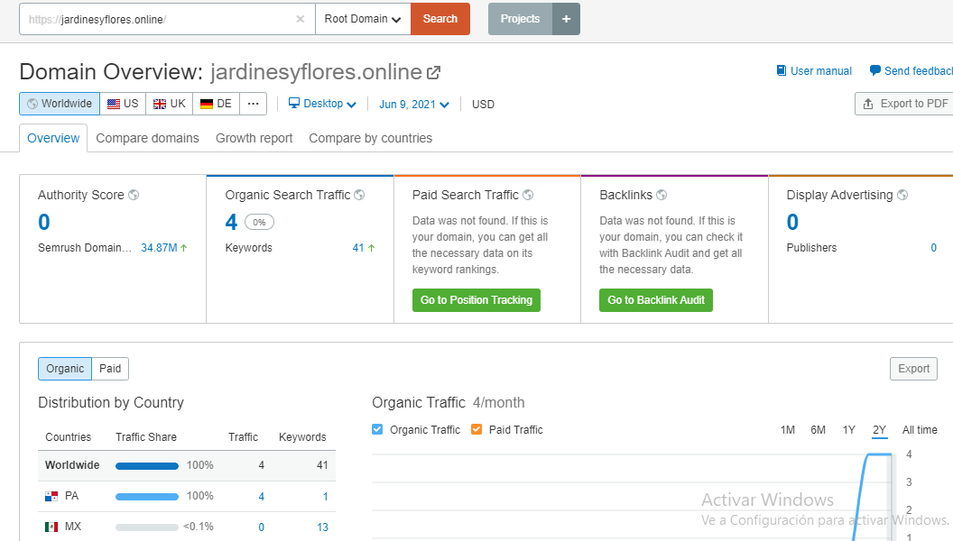Switch to the Growth report tab
The width and height of the screenshot is (953, 541).
tap(254, 139)
